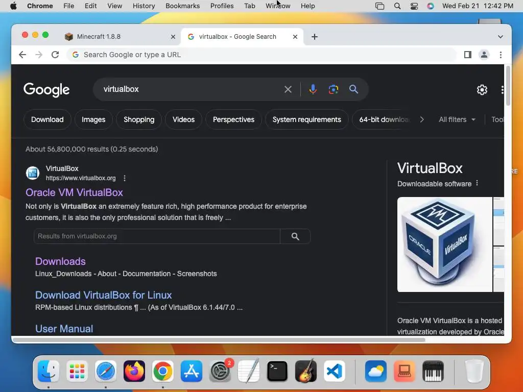Image resolution: width=523 pixels, height=392 pixels.
Task: Filter results by Images chip
Action: (93, 119)
